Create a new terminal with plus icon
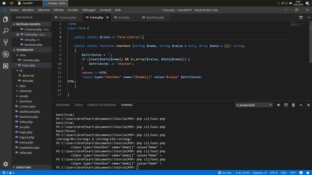 (278, 105)
